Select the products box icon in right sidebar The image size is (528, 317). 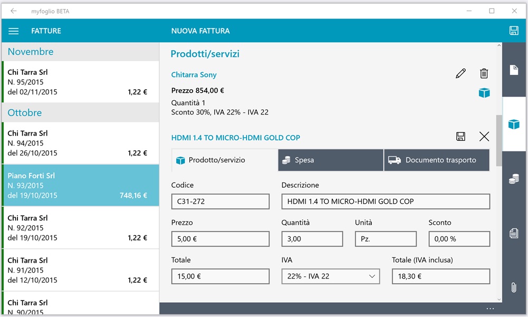(x=514, y=124)
